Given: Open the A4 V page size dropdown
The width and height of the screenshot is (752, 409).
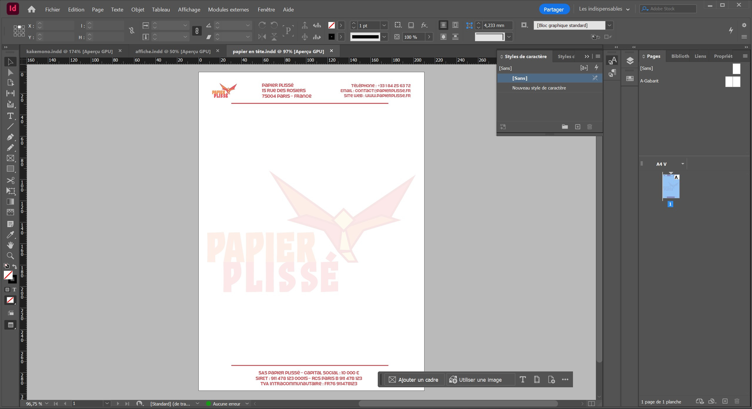Looking at the screenshot, I should (x=683, y=164).
